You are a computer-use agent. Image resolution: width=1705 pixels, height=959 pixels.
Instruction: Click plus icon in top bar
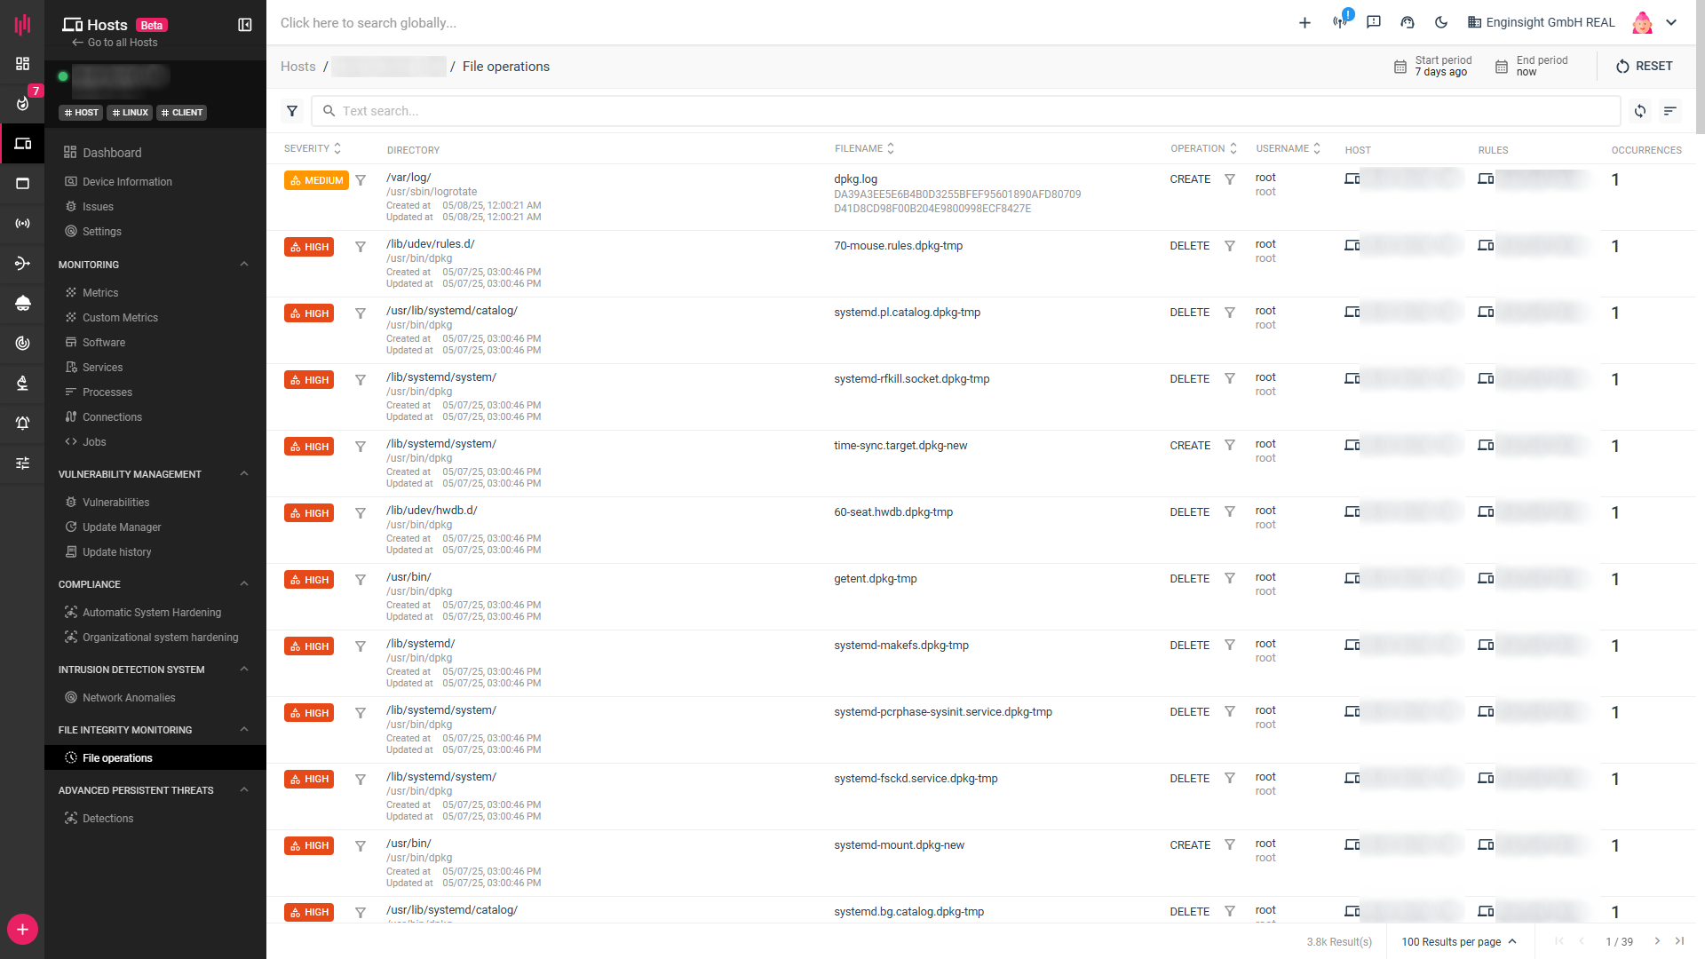point(1305,23)
